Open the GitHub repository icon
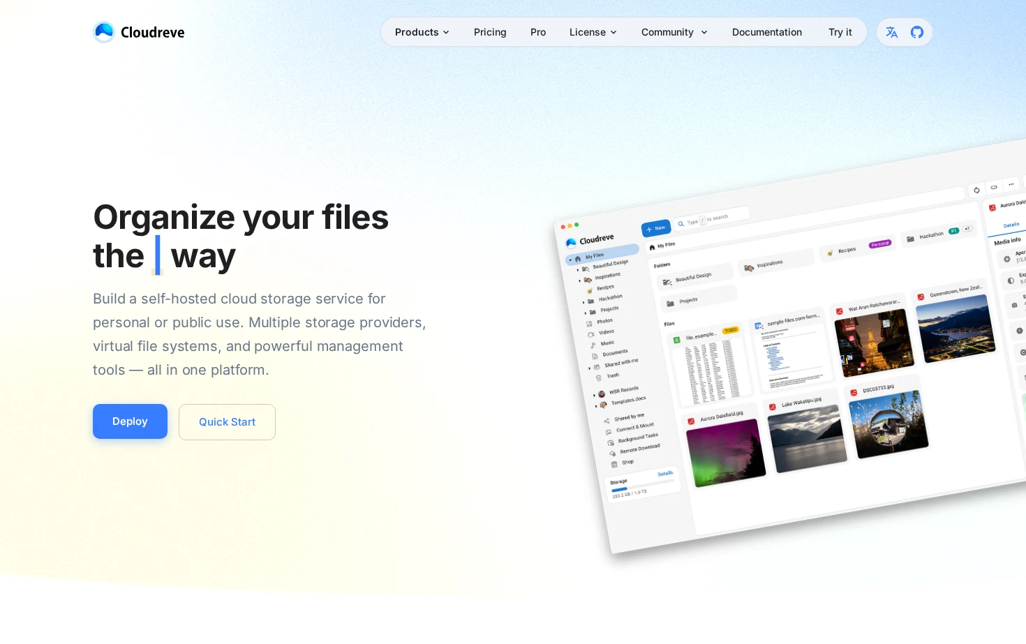 coord(917,32)
